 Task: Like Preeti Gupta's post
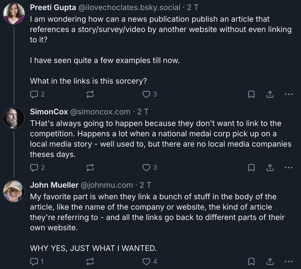point(146,94)
